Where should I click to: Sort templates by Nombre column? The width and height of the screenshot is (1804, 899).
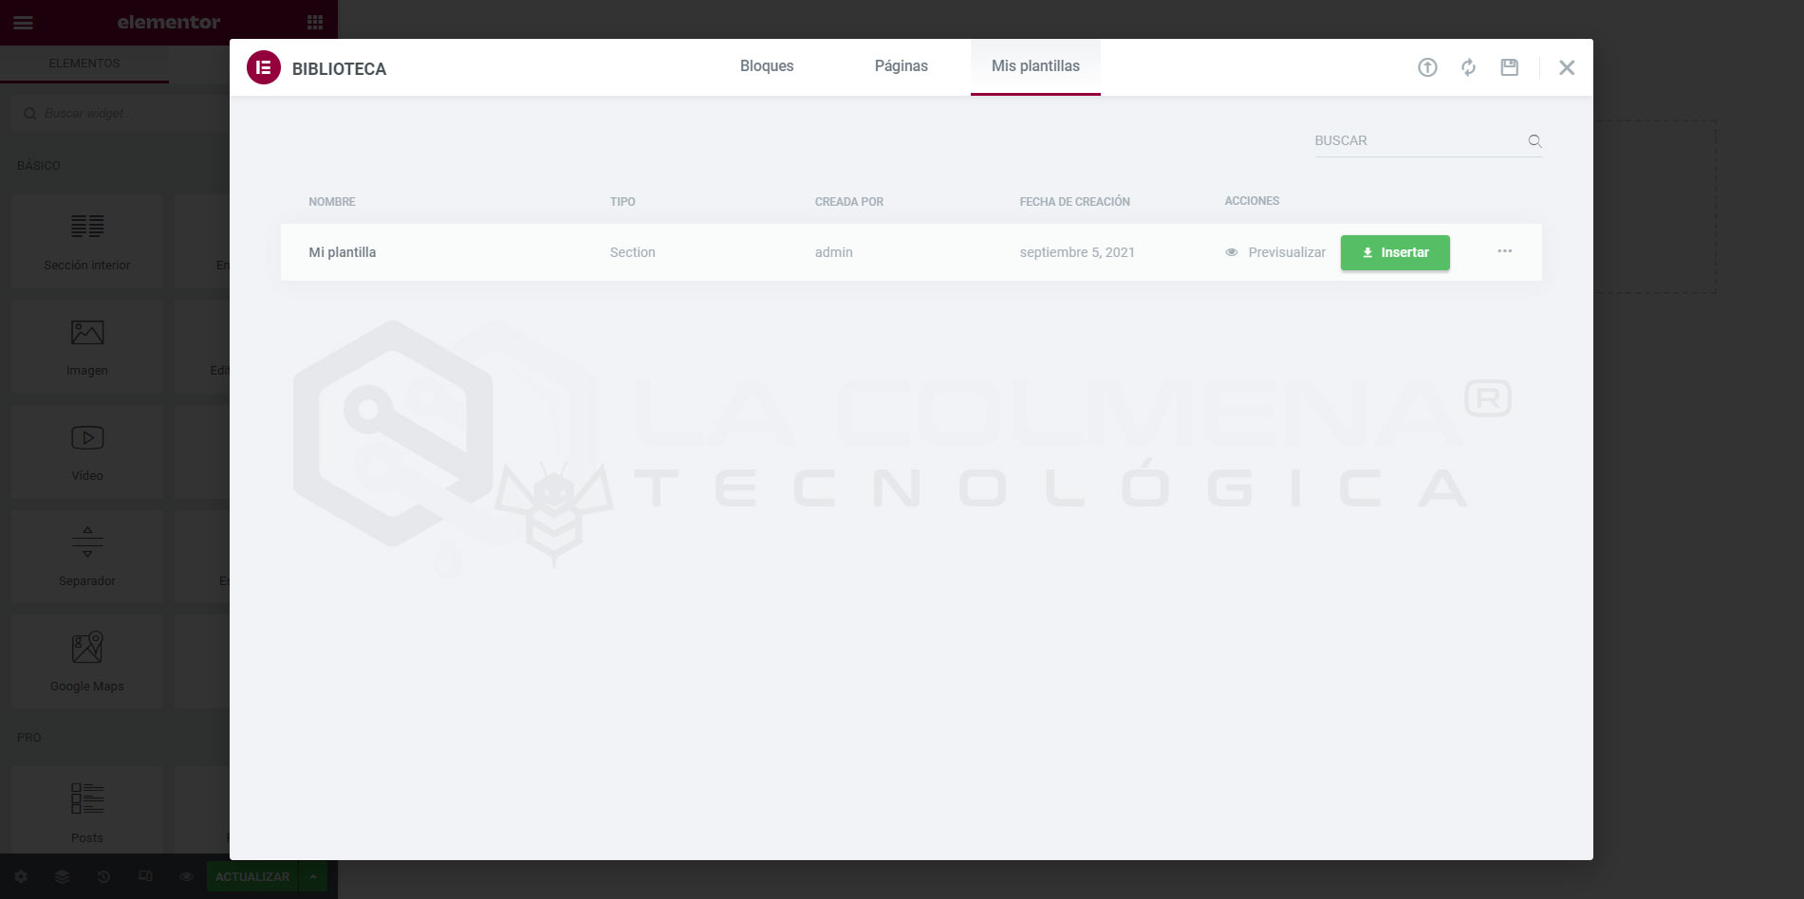tap(332, 202)
